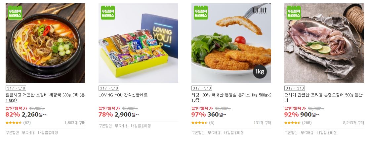Open the cleaned squid product photo

[324, 43]
